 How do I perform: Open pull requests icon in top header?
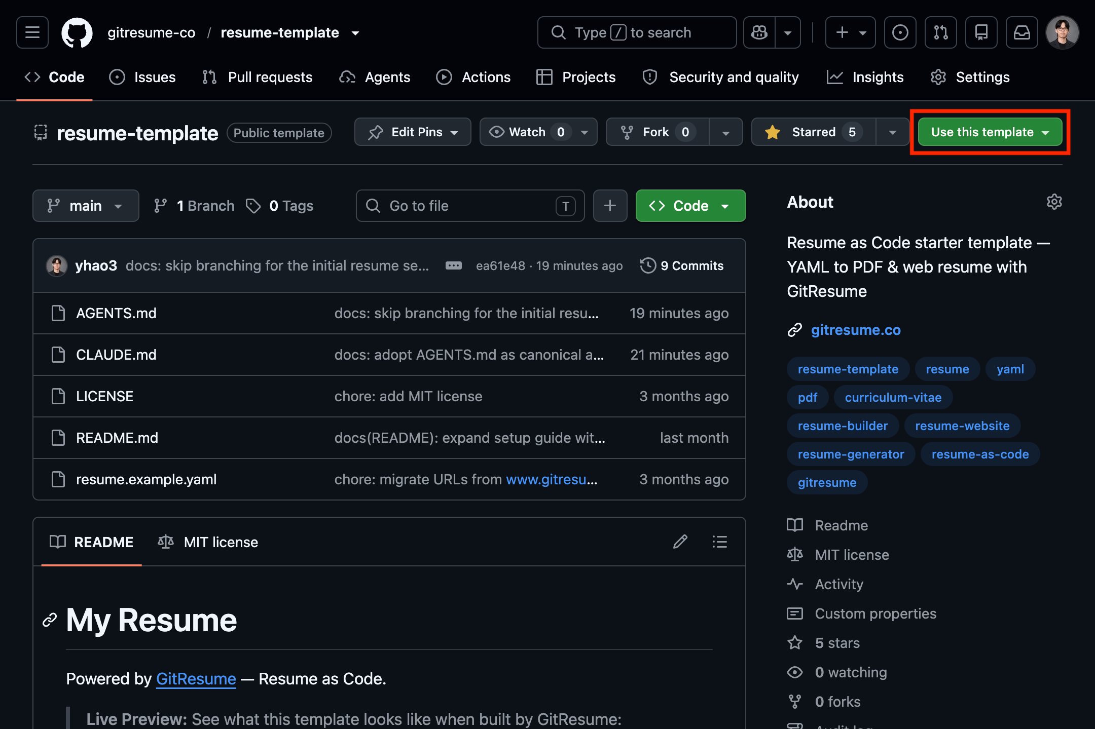(940, 32)
